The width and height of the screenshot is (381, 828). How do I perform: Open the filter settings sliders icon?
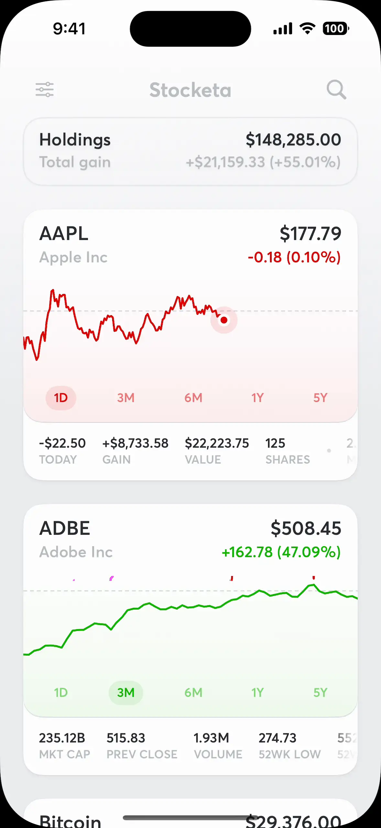[x=45, y=90]
